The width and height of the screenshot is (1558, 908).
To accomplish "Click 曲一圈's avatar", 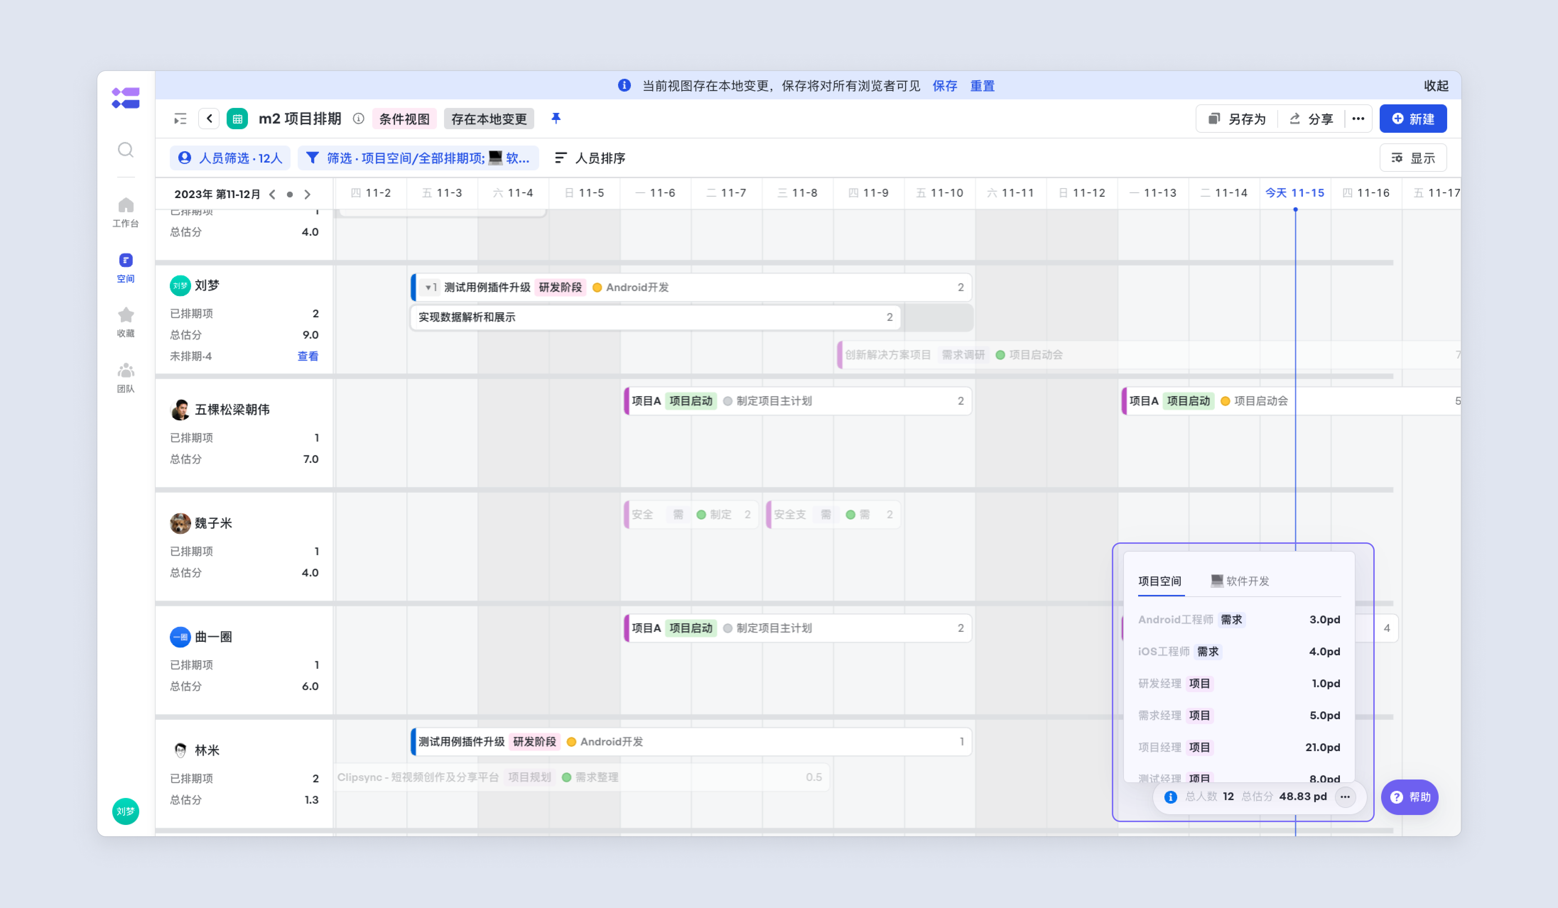I will coord(180,637).
